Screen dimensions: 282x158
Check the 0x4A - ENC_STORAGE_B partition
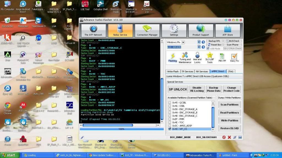(x=170, y=112)
